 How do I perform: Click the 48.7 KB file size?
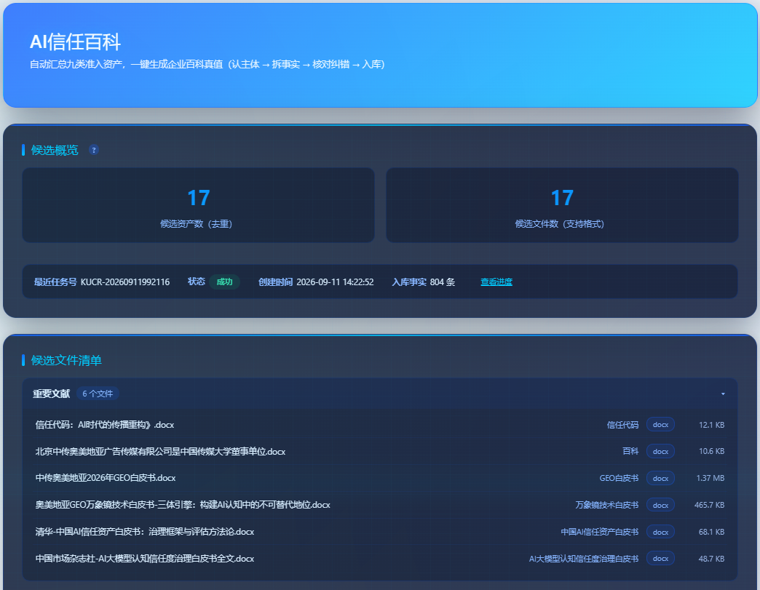pos(711,559)
